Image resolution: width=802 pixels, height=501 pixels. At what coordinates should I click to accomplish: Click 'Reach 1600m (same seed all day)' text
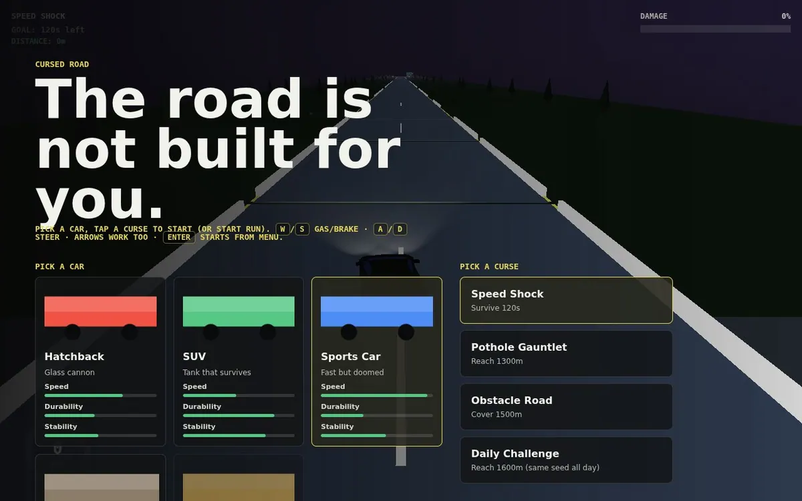[x=535, y=468]
